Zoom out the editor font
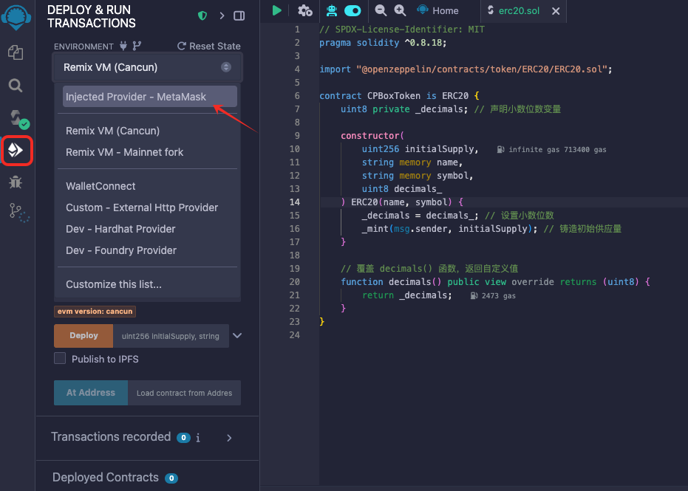This screenshot has height=491, width=688. click(381, 10)
